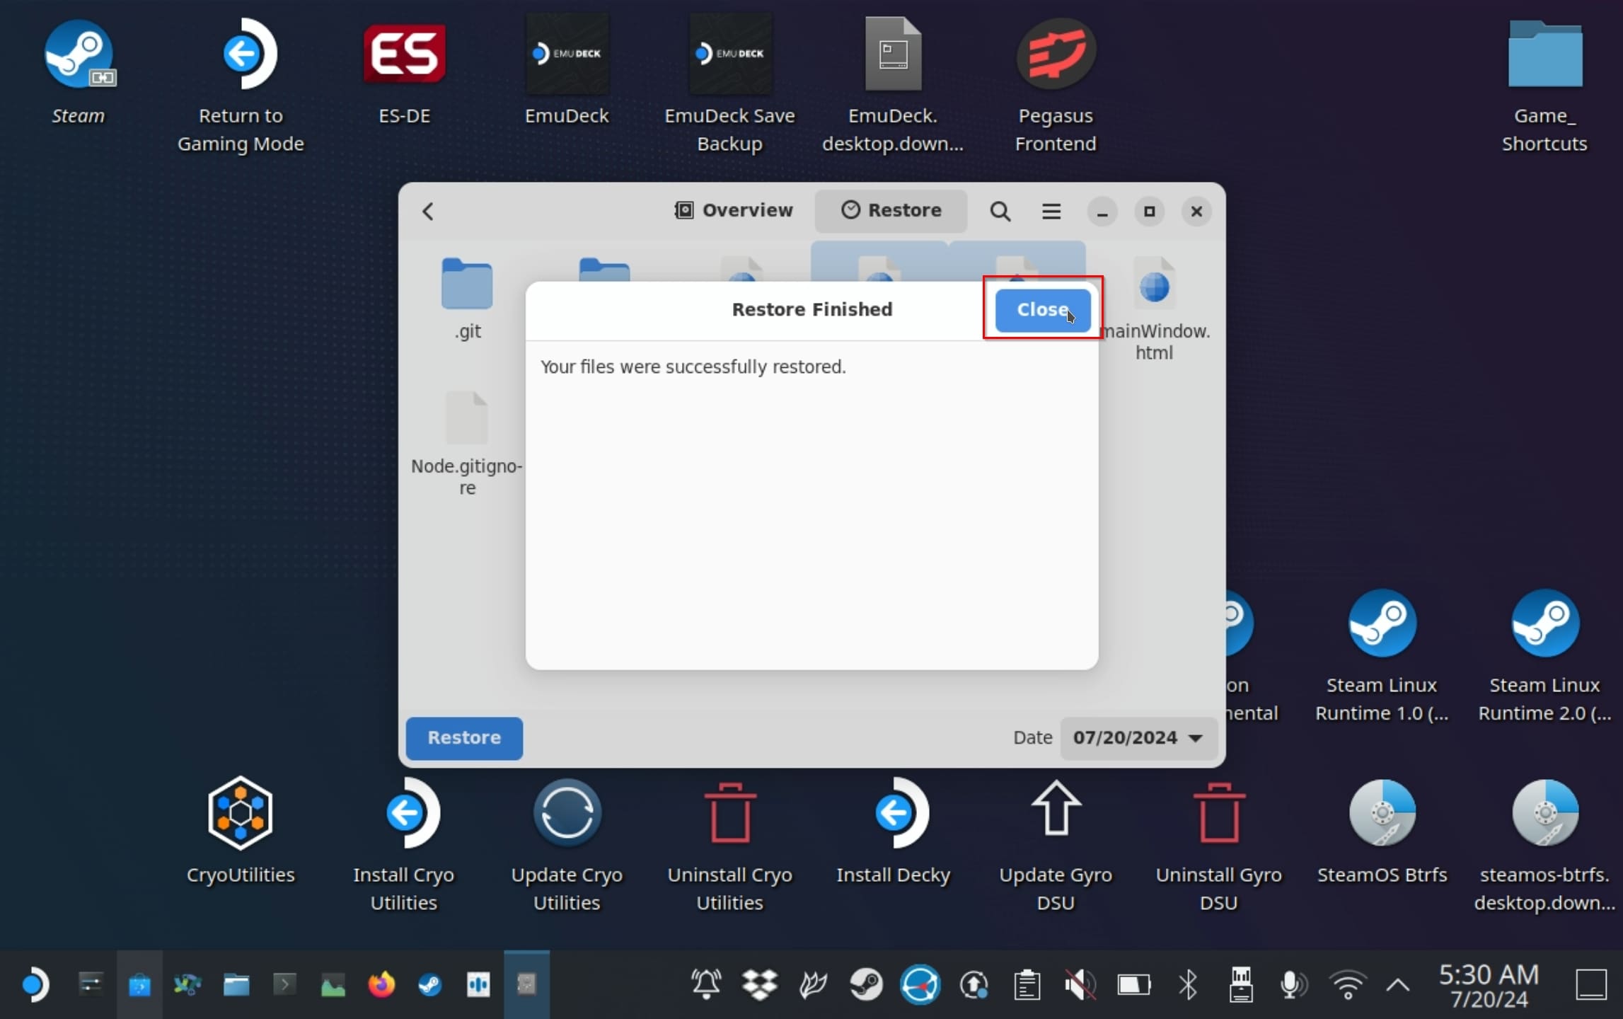Select the .git folder
The width and height of the screenshot is (1623, 1019).
coord(467,299)
